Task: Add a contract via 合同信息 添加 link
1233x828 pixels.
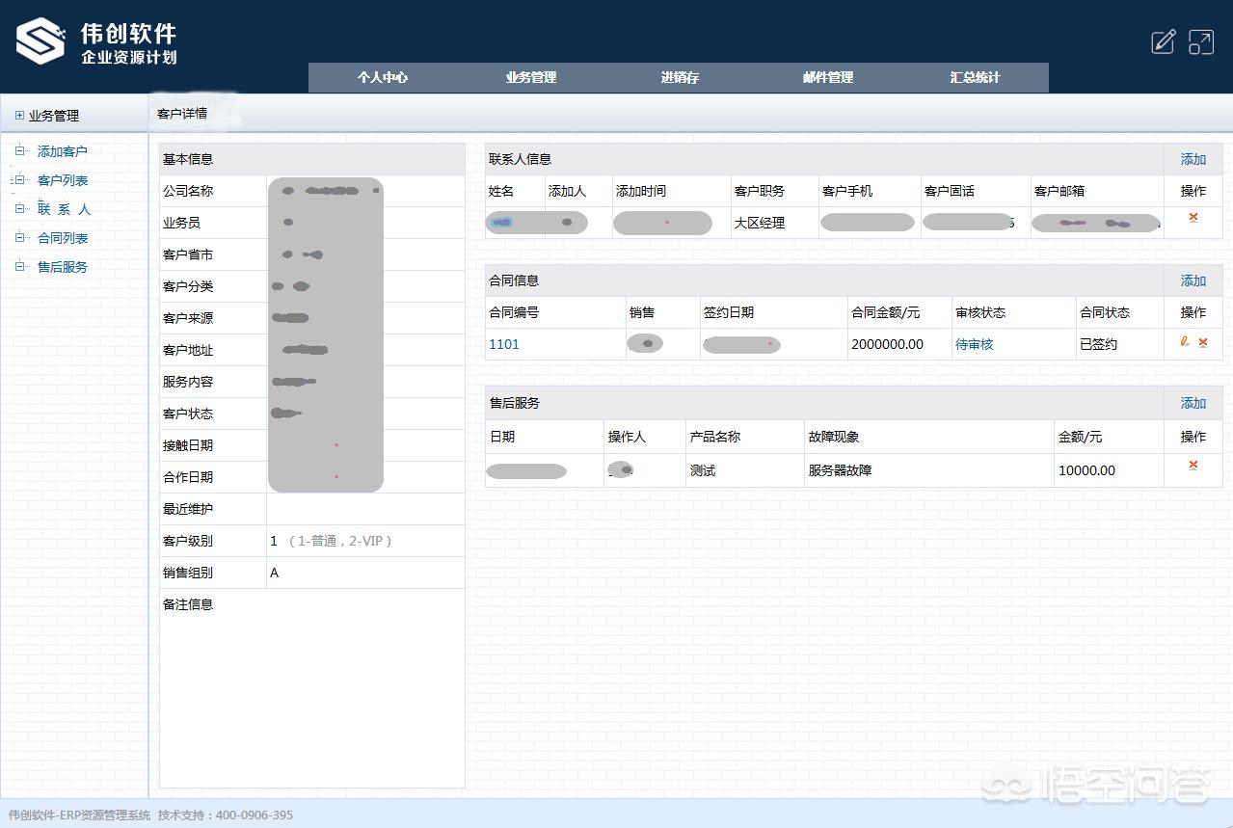Action: pos(1193,280)
